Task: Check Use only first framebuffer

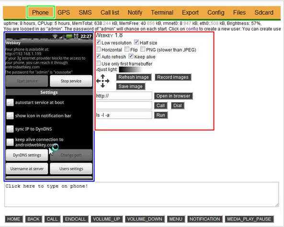Action: [x=98, y=63]
